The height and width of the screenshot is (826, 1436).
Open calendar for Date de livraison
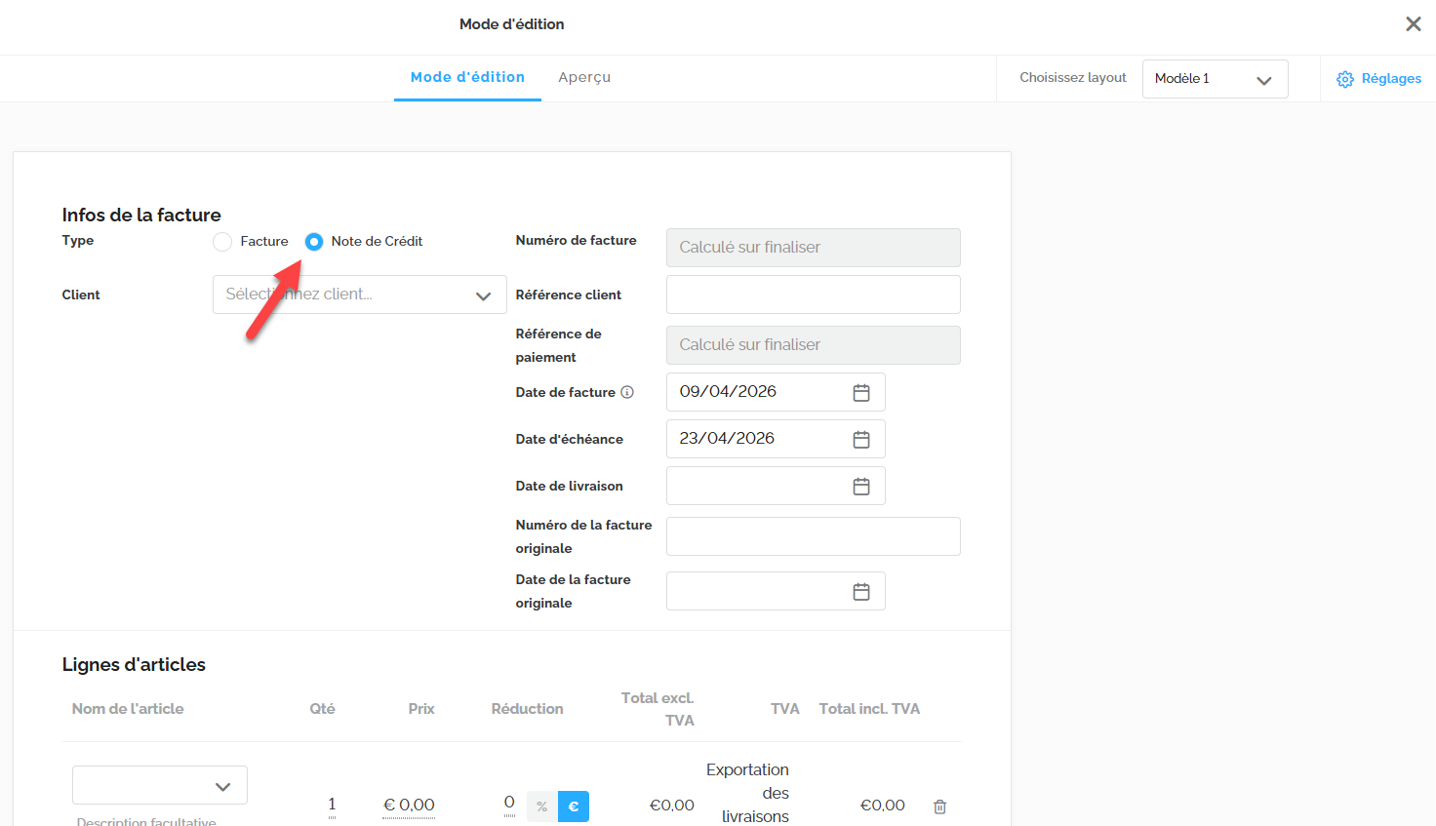(x=861, y=486)
